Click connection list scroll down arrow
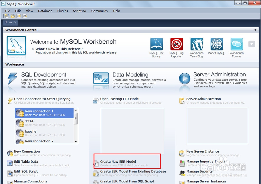The width and height of the screenshot is (261, 184). coord(76,142)
